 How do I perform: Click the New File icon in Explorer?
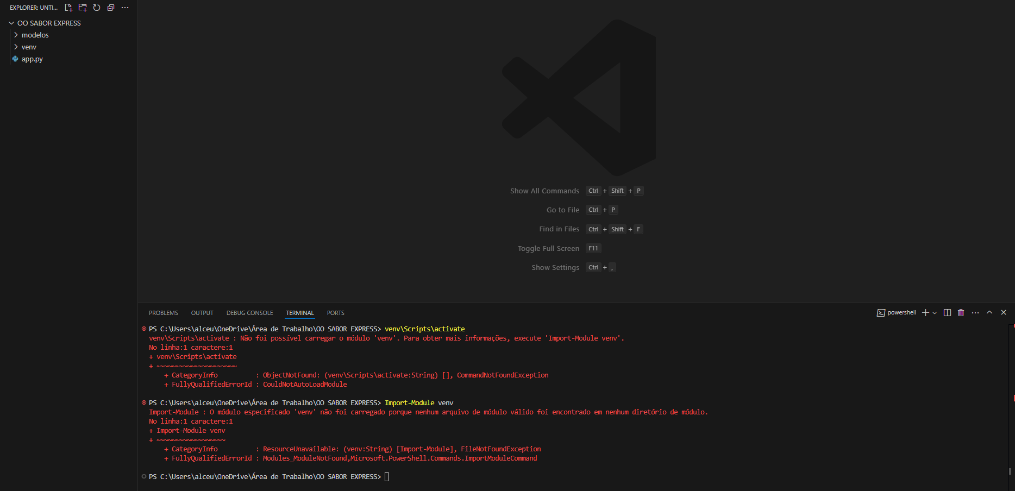pos(68,8)
